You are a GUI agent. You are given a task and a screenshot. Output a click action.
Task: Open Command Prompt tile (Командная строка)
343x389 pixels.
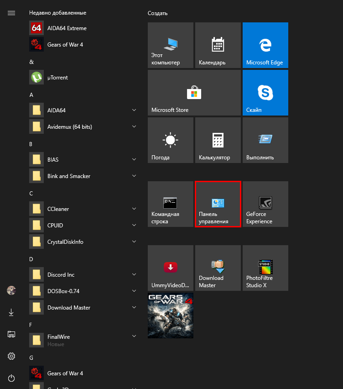click(x=171, y=204)
